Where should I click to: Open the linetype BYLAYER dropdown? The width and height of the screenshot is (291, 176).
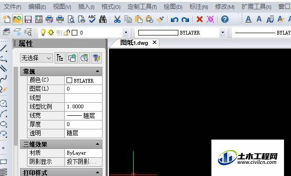point(262,33)
